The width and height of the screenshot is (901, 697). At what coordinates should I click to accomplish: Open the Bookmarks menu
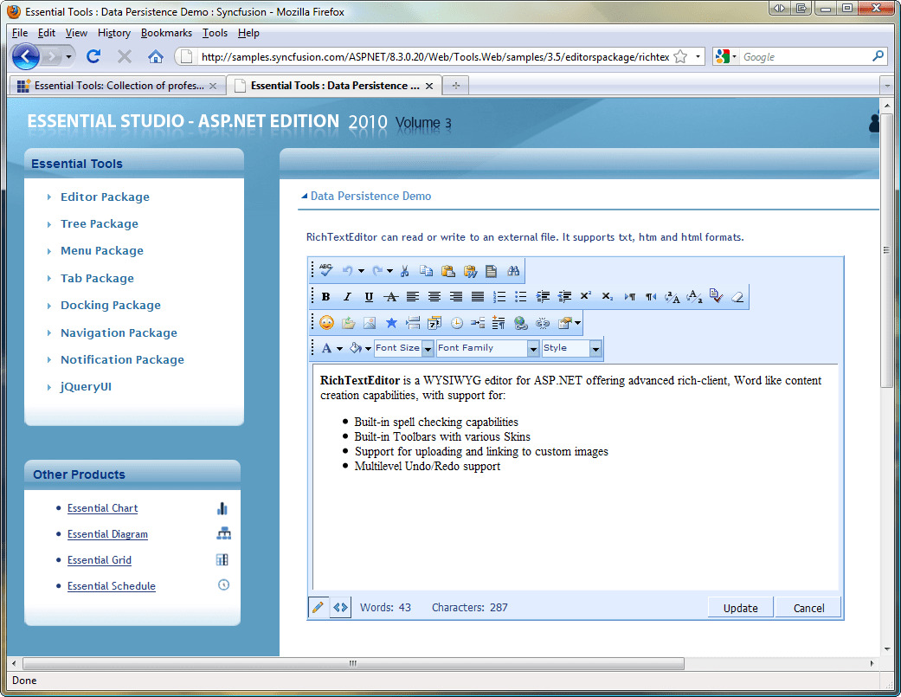(166, 33)
